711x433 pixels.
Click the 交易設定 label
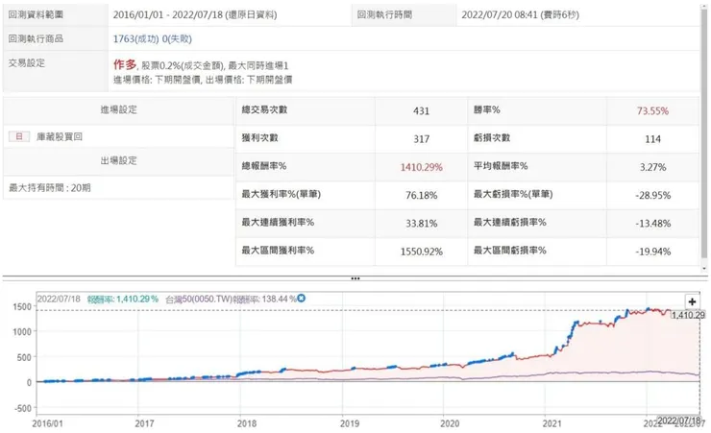[27, 63]
